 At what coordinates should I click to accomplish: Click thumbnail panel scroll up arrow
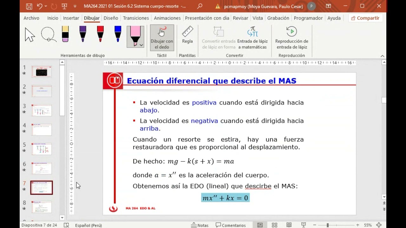[62, 63]
